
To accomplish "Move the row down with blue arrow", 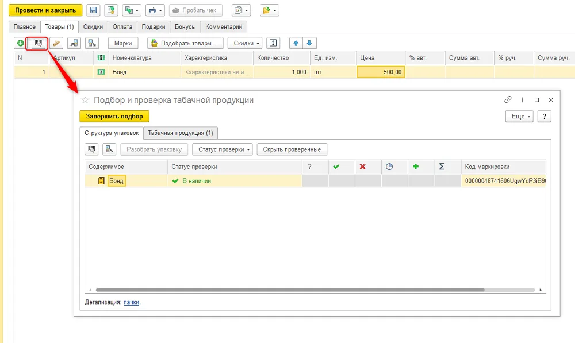I will [x=309, y=43].
